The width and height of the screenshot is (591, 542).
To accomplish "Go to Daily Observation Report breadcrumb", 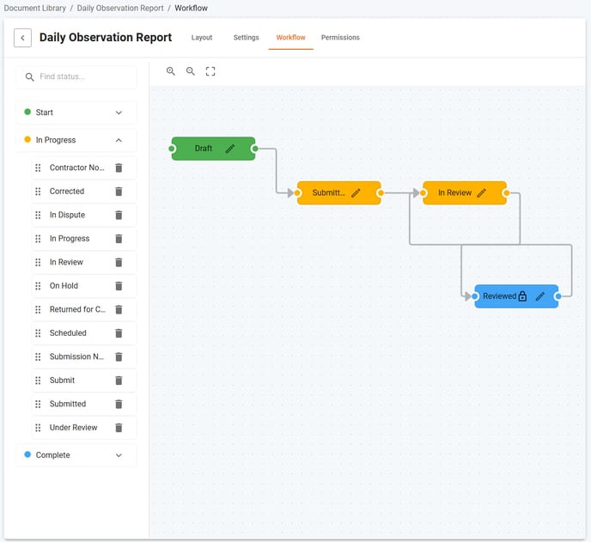I will [x=120, y=8].
